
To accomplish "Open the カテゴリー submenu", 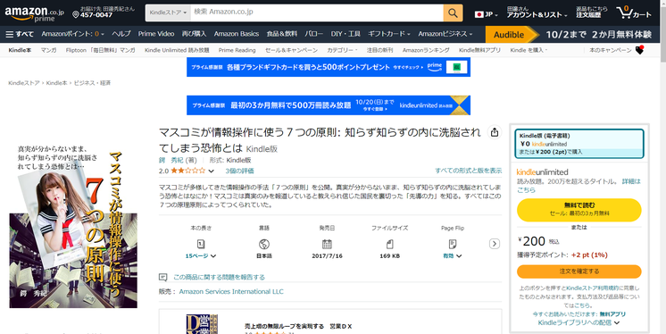I will click(342, 50).
